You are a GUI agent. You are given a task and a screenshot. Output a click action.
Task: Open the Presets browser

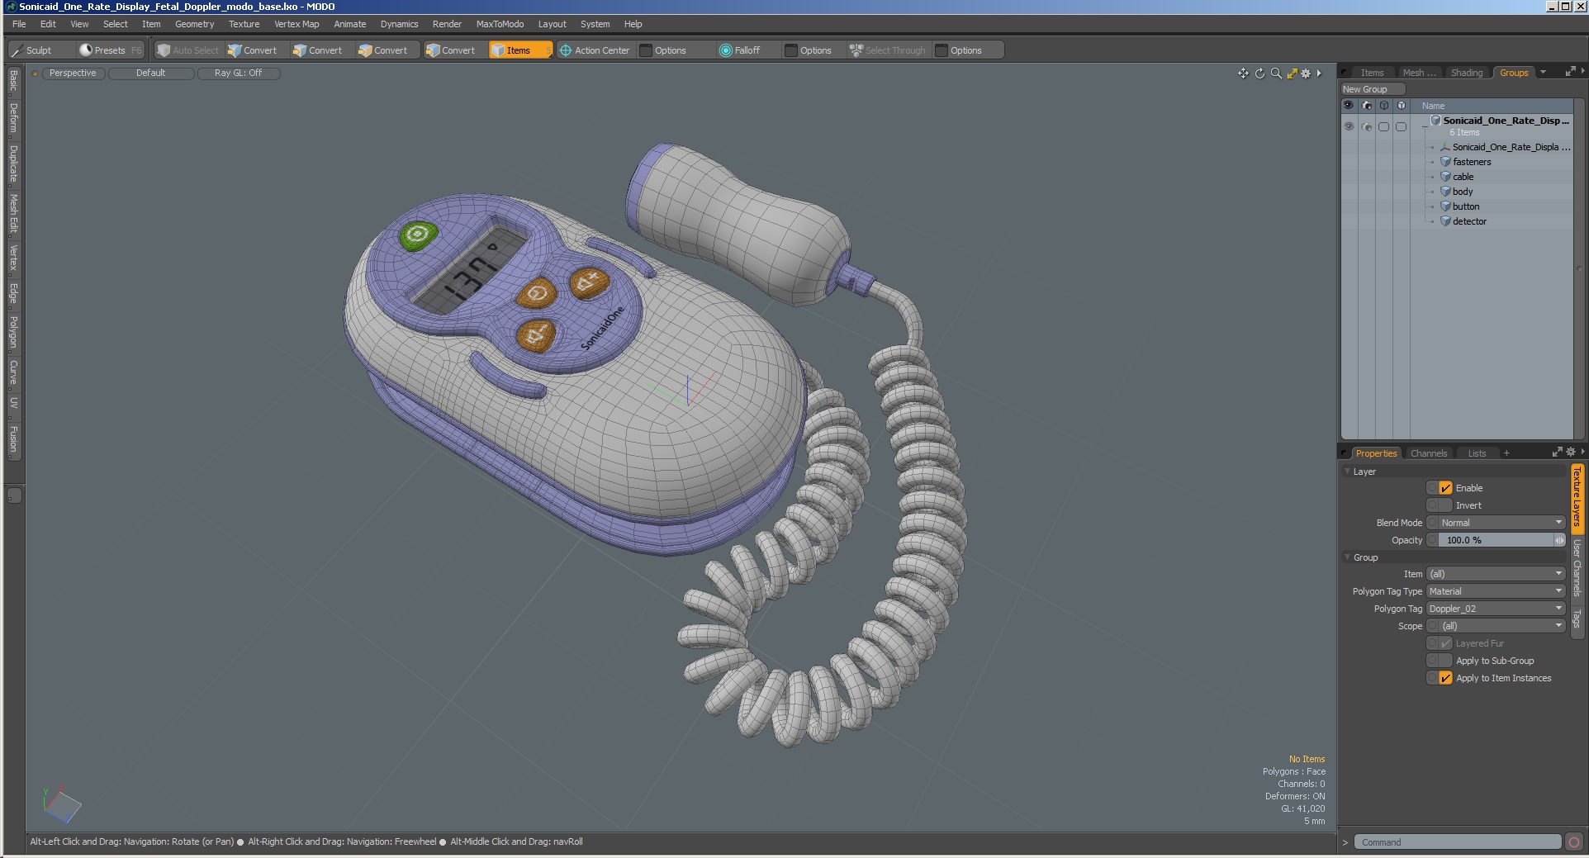[110, 50]
